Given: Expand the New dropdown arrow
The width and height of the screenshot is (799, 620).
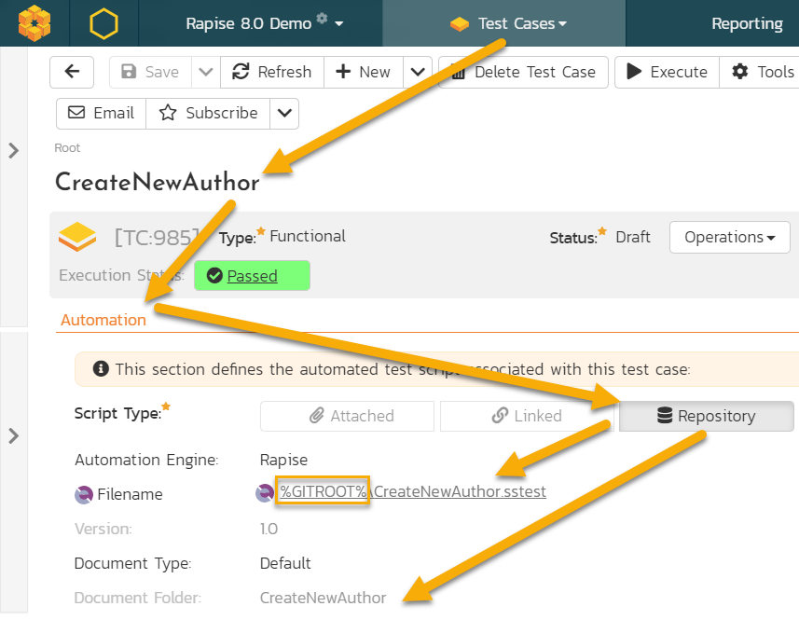Looking at the screenshot, I should [x=418, y=72].
